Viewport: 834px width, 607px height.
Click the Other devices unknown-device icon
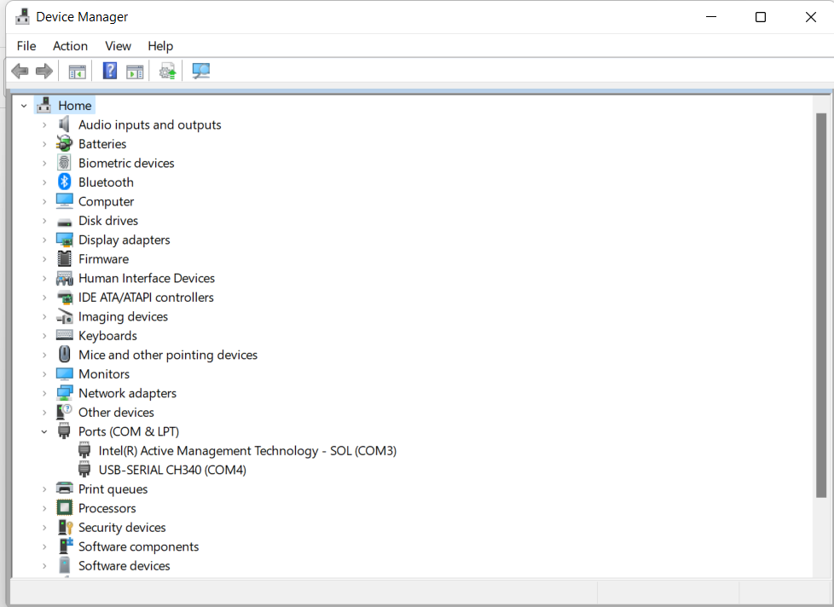click(64, 412)
